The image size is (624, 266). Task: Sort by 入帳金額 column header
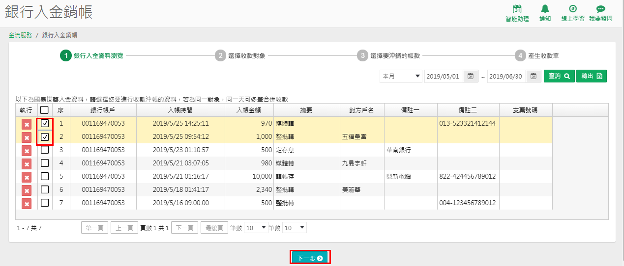(x=248, y=110)
